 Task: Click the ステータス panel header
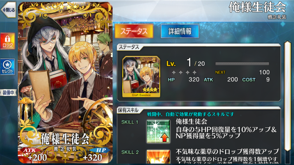[x=129, y=47]
